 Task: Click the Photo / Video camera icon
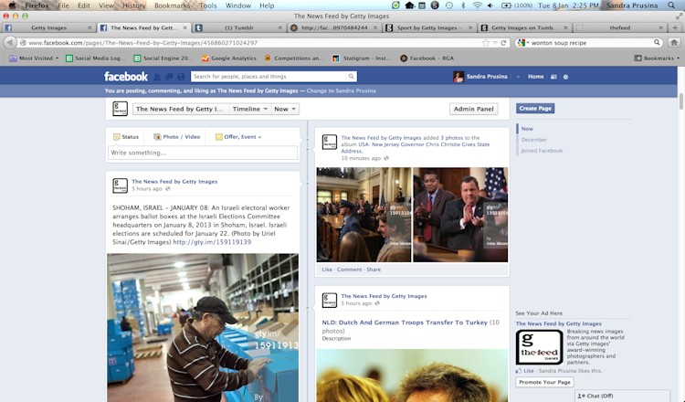(x=157, y=137)
